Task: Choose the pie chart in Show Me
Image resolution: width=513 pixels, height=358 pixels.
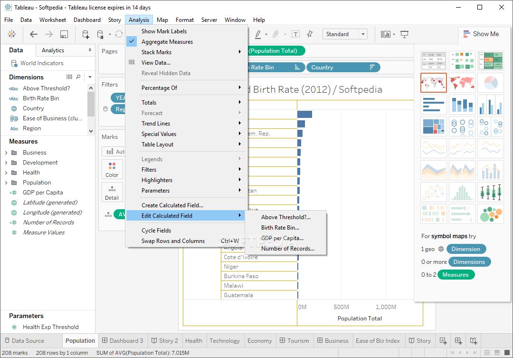Action: [490, 83]
